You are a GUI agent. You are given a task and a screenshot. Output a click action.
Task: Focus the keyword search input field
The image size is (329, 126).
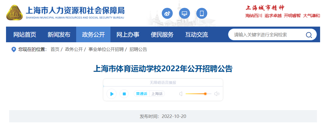click(x=267, y=35)
